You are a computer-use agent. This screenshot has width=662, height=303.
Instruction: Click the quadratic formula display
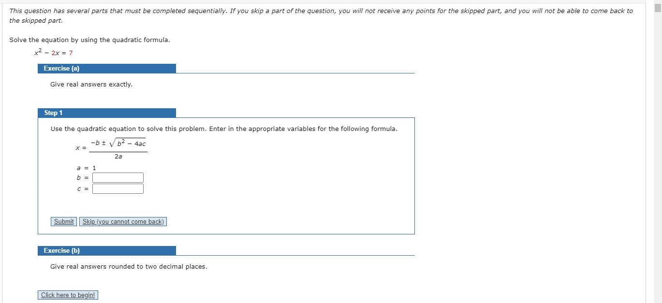[111, 147]
